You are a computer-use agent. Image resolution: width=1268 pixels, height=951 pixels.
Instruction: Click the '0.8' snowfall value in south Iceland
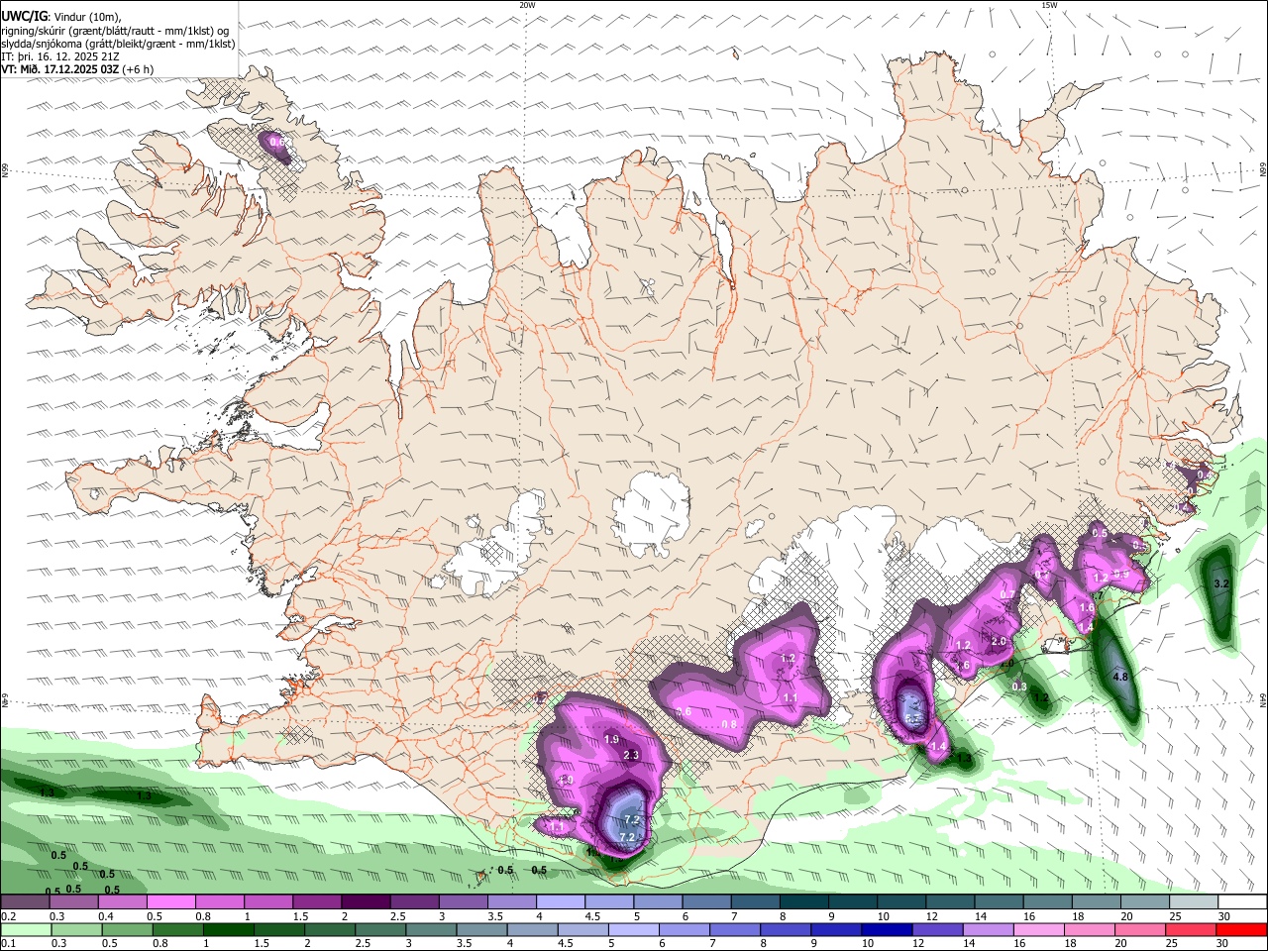729,724
